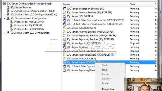162x91 pixels.
Task: Select the SQL Server (MSSQLSERVER) service name
Action: [81, 28]
